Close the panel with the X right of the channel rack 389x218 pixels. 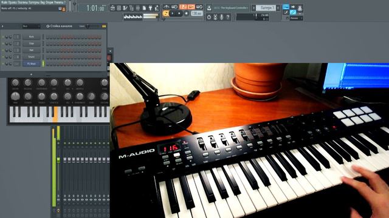[x=111, y=51]
